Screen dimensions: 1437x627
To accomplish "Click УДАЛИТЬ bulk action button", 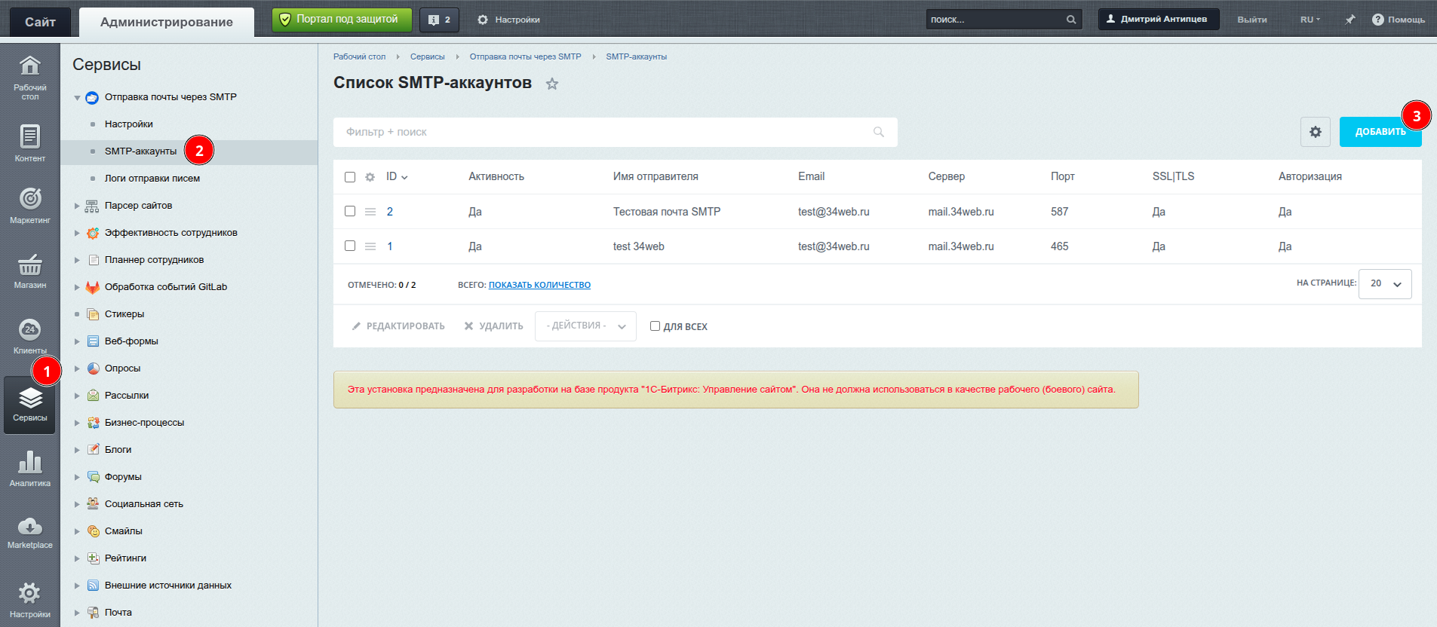I will [x=493, y=326].
